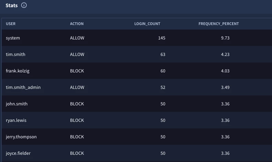Image resolution: width=272 pixels, height=162 pixels.
Task: Sort by the LOGIN_COUNT column header
Action: 147,24
